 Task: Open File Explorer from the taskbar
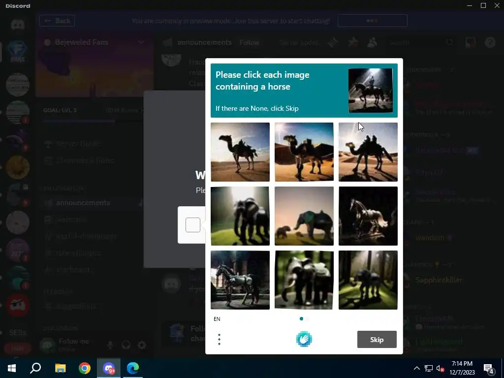coord(60,368)
